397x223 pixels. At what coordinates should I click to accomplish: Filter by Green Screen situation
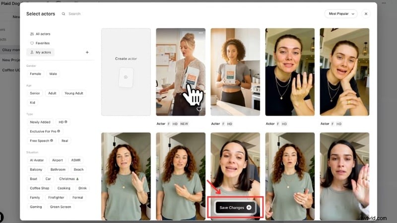click(61, 207)
